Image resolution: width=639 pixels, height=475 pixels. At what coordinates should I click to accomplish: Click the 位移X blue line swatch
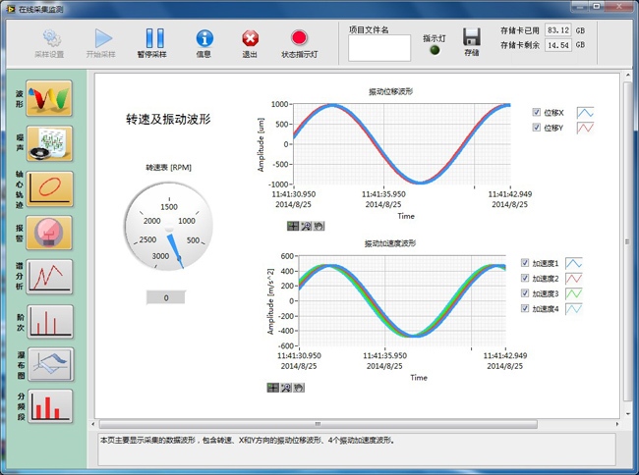[585, 112]
